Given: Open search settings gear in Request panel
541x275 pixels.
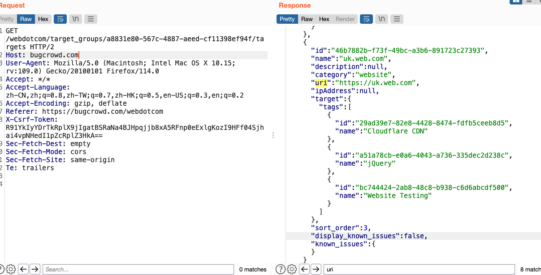Looking at the screenshot, I should 11,269.
